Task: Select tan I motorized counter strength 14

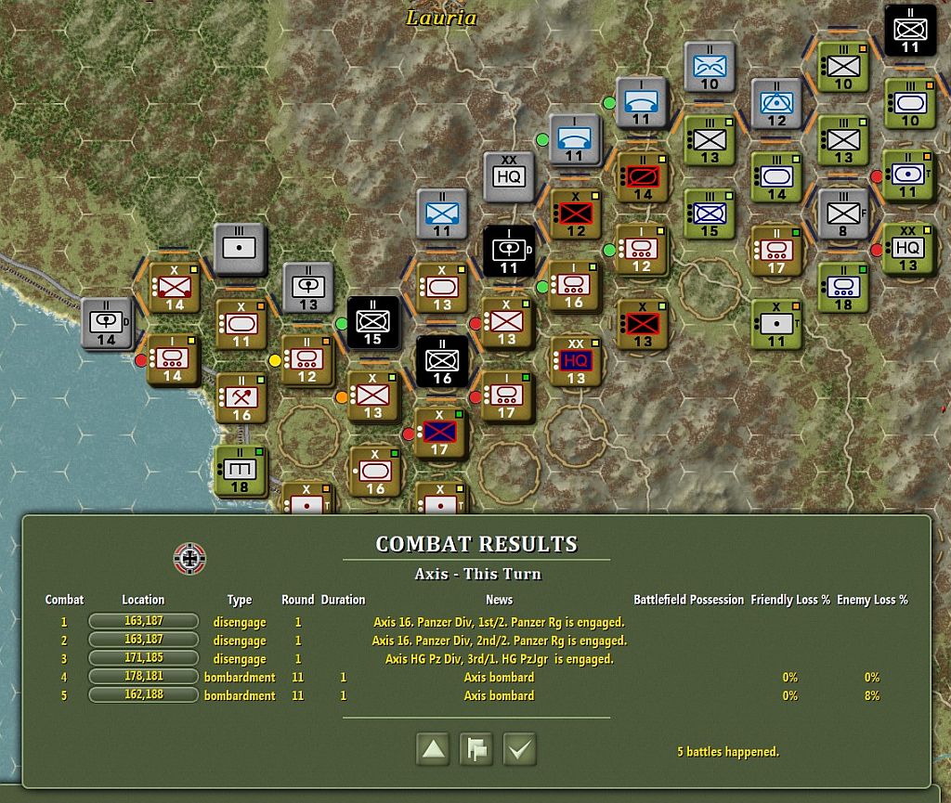Action: (172, 359)
